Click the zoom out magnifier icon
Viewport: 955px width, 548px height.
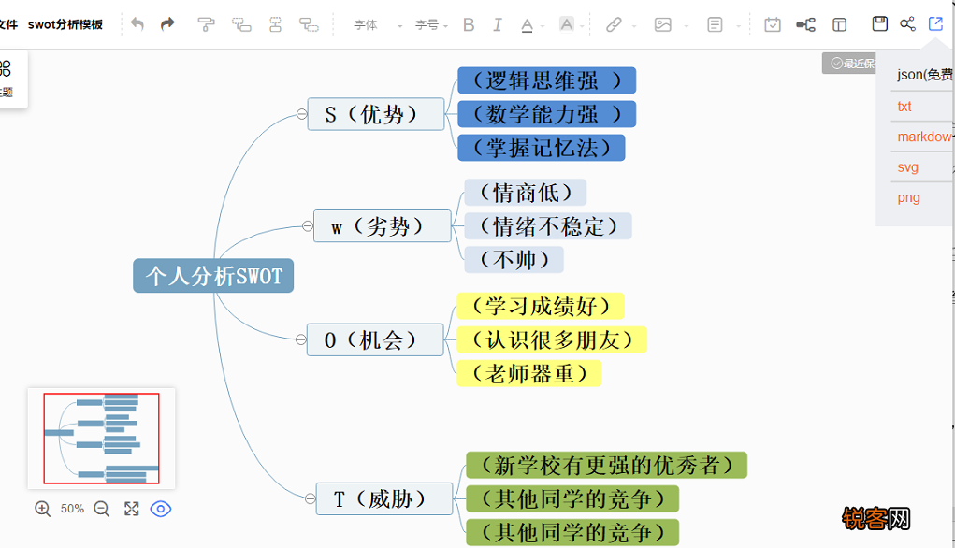click(x=102, y=509)
